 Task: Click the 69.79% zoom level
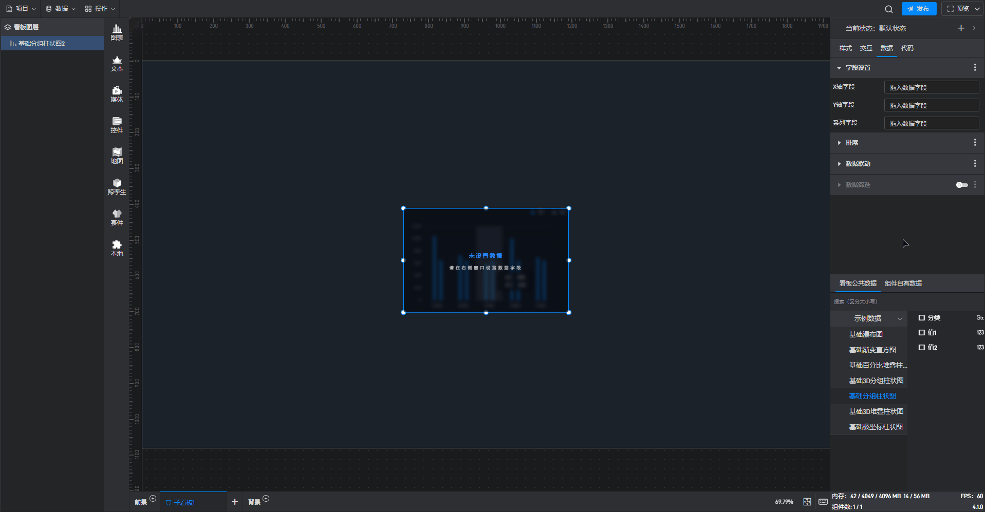point(784,502)
